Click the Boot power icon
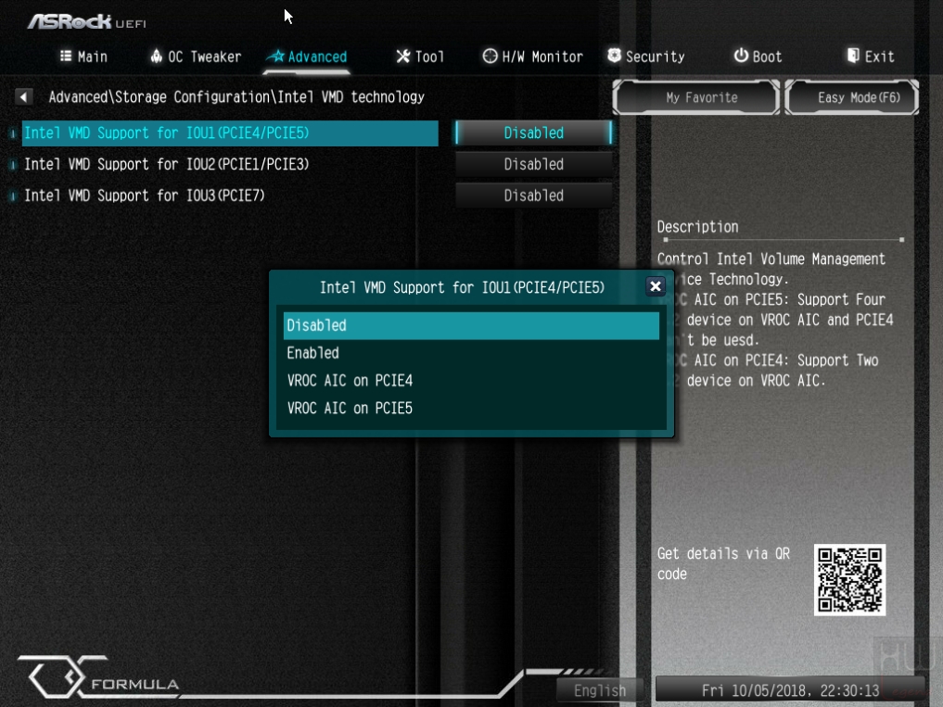 741,56
